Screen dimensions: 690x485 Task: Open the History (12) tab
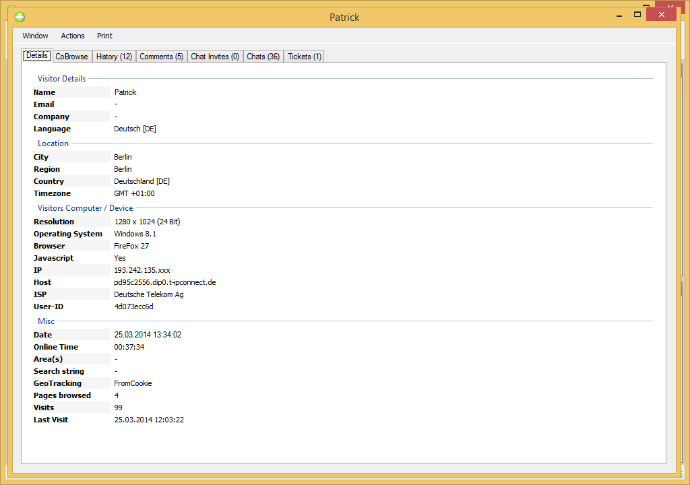pyautogui.click(x=113, y=56)
